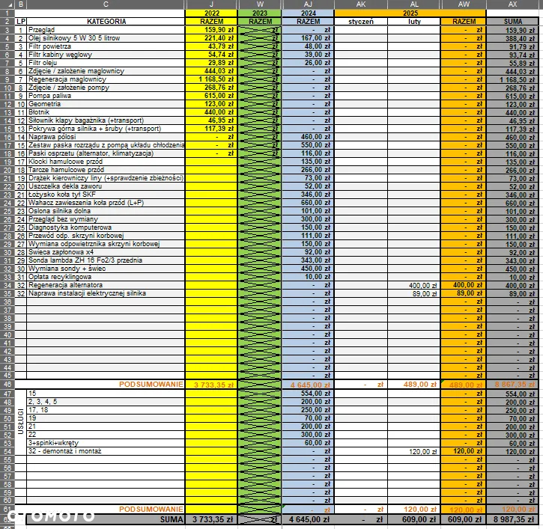This screenshot has width=543, height=529.
Task: Click the 32 - demontaż i montaż cell
Action: [x=106, y=451]
